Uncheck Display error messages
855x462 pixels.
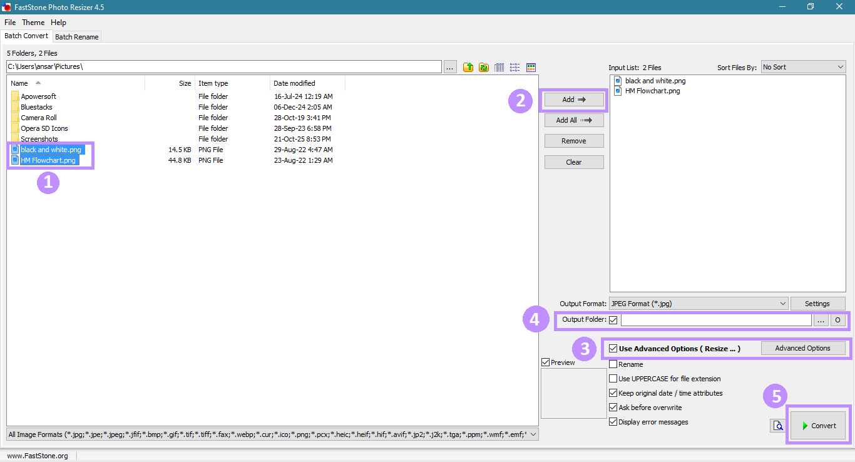613,422
